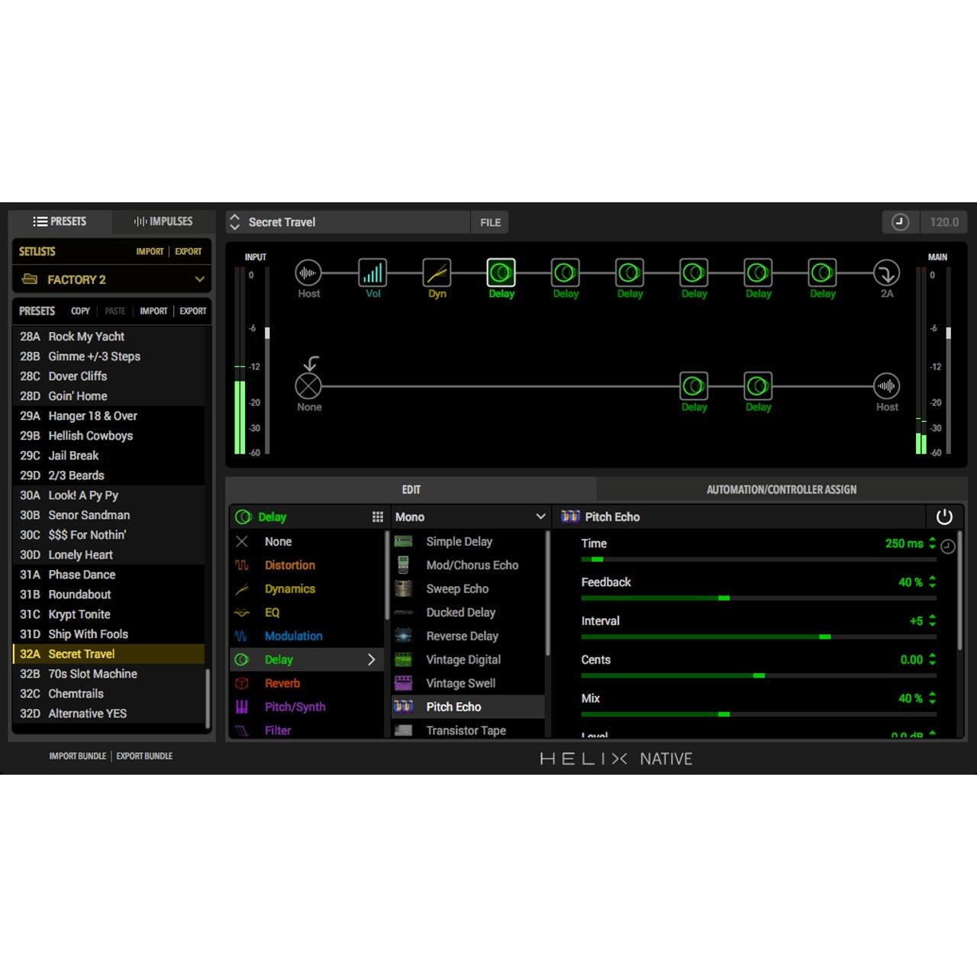Click the Host input block icon
This screenshot has height=977, width=977.
308,272
